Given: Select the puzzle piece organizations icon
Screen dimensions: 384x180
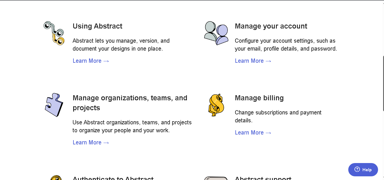Looking at the screenshot, I should (x=54, y=105).
